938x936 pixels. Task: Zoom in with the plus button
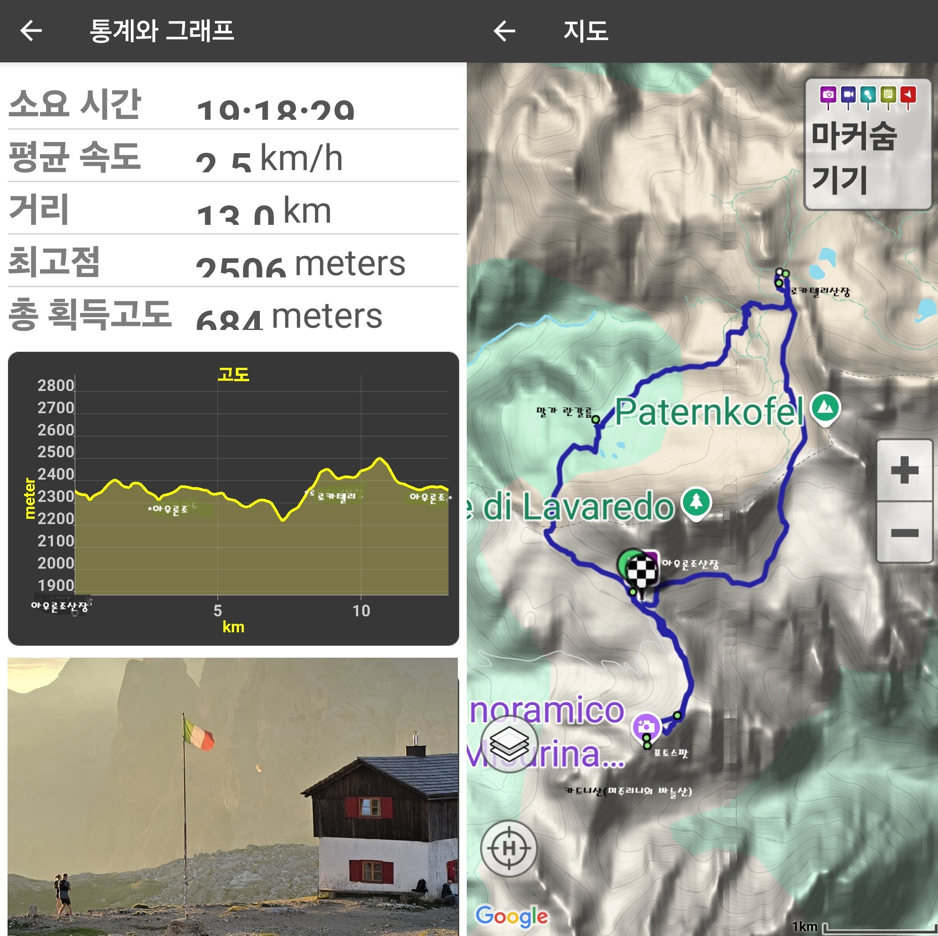point(904,470)
